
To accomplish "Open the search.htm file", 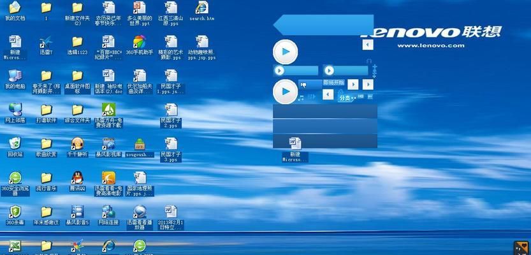I will pyautogui.click(x=201, y=8).
